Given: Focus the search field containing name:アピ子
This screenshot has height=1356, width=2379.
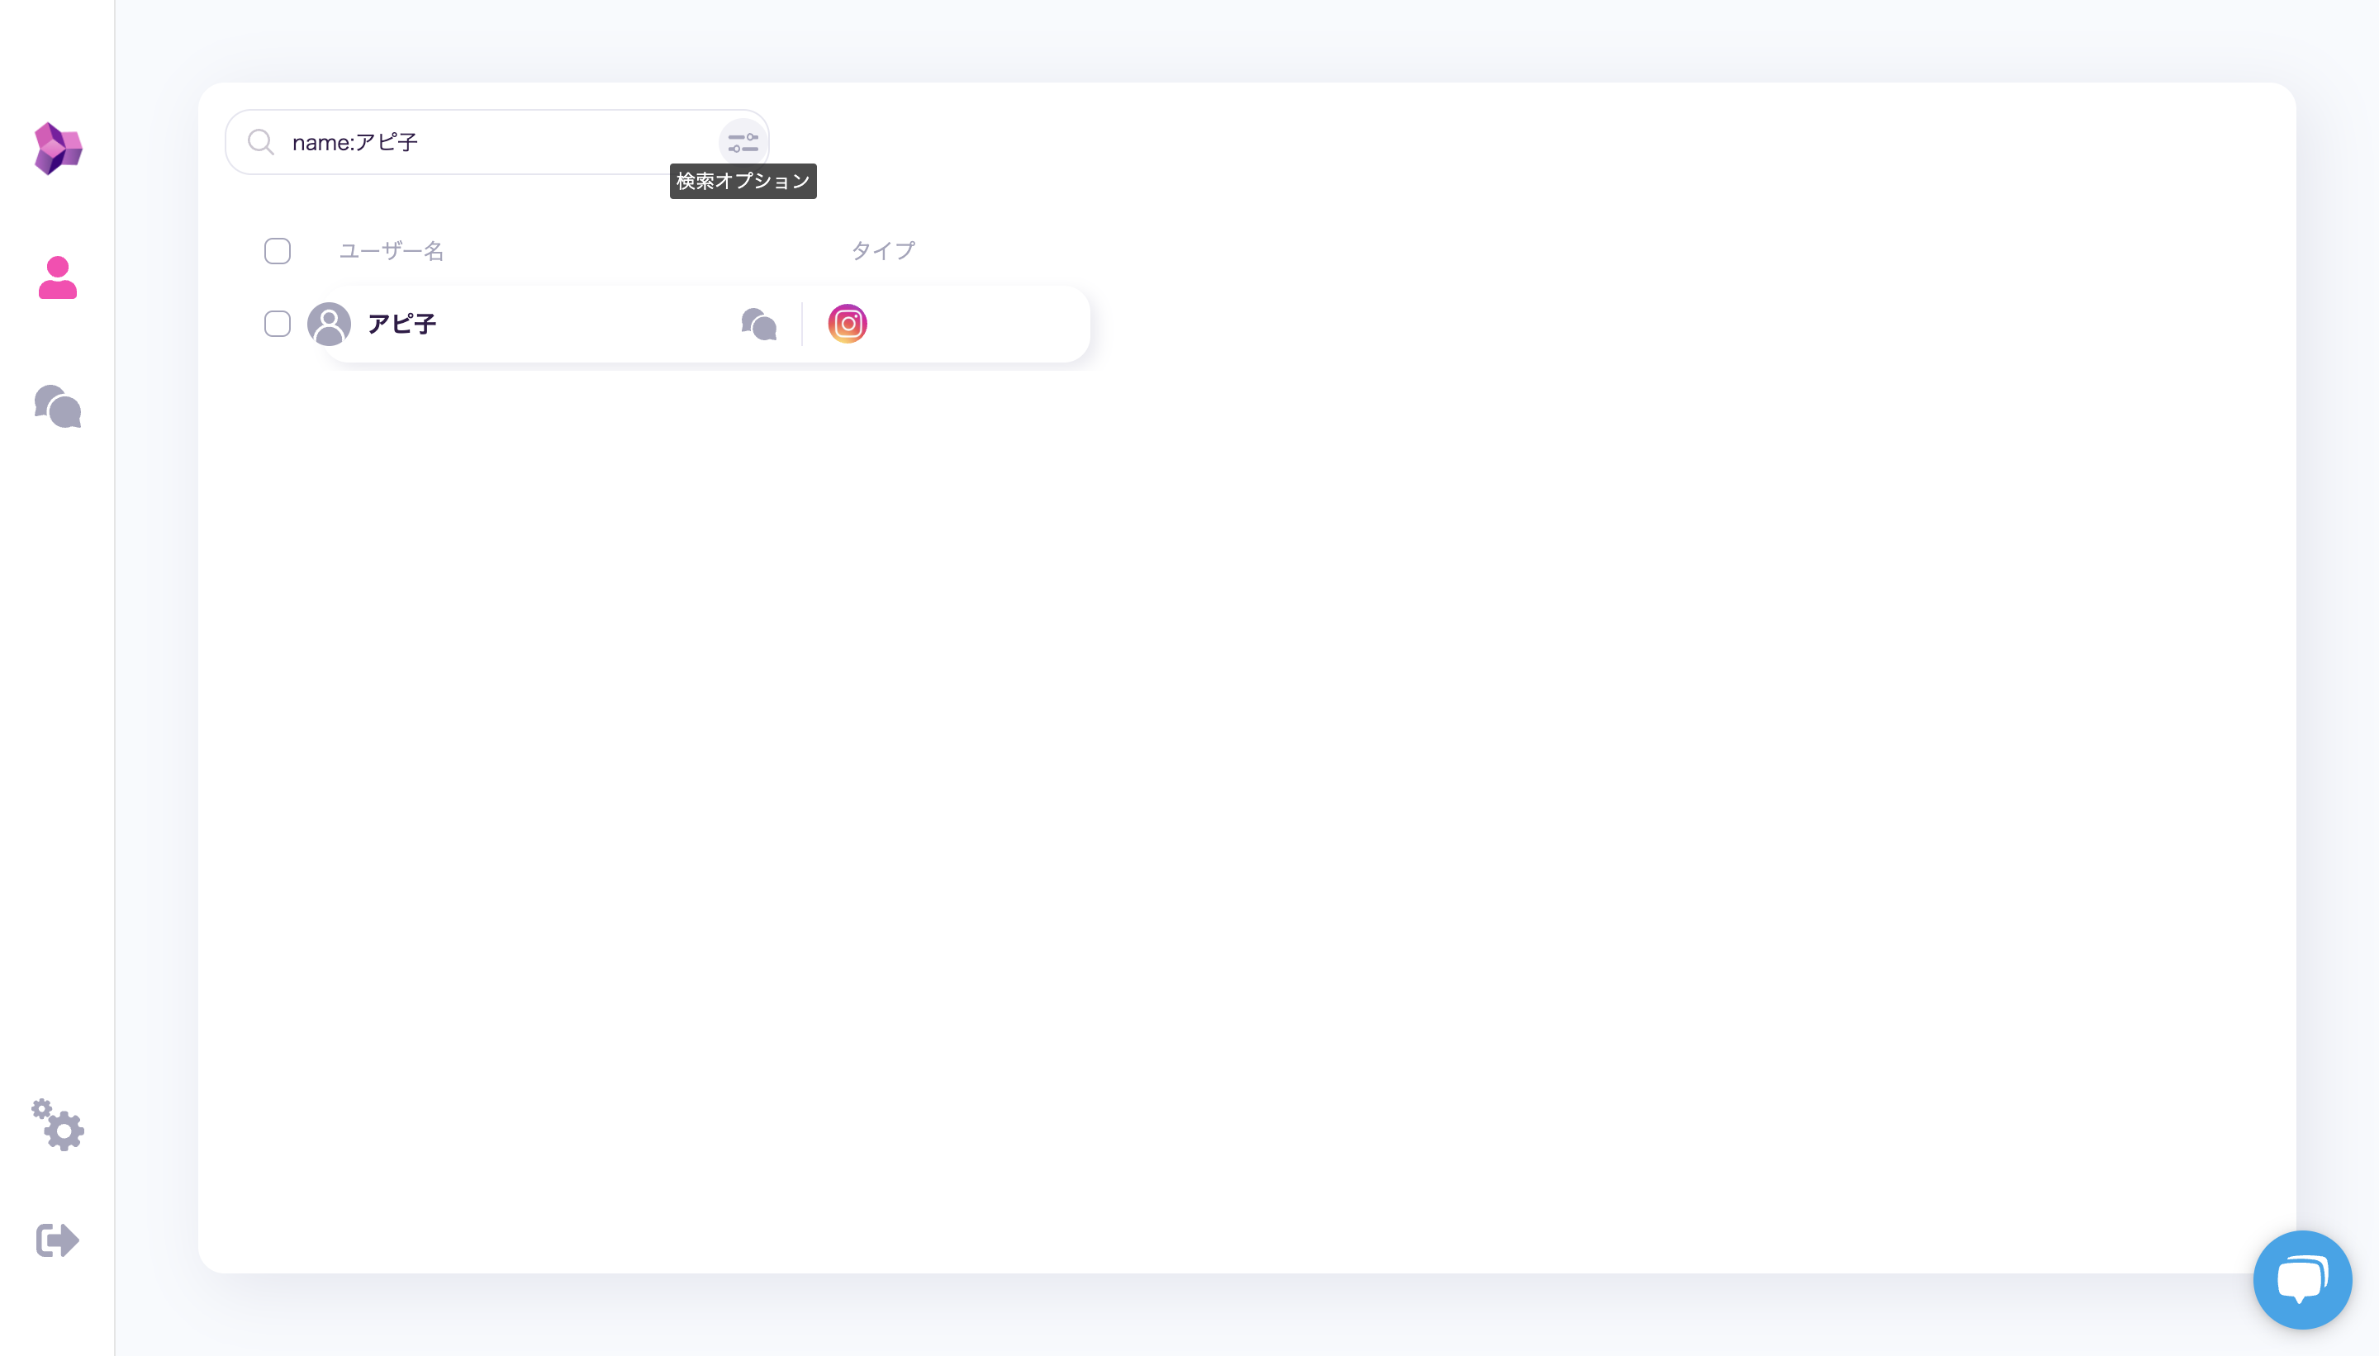Looking at the screenshot, I should [x=494, y=143].
